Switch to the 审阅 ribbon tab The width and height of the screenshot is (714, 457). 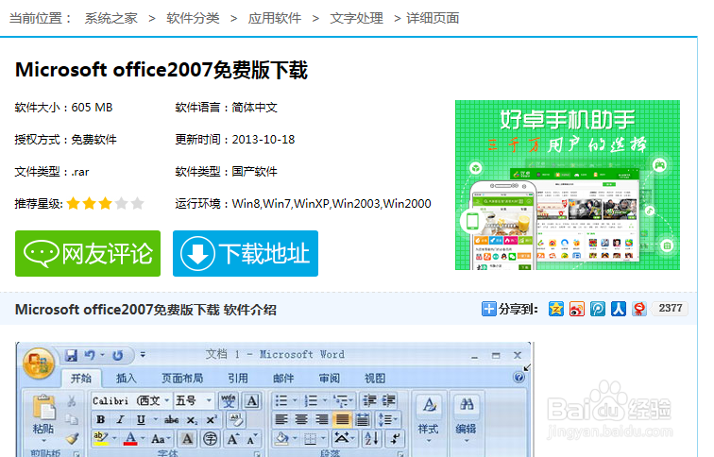tap(329, 379)
